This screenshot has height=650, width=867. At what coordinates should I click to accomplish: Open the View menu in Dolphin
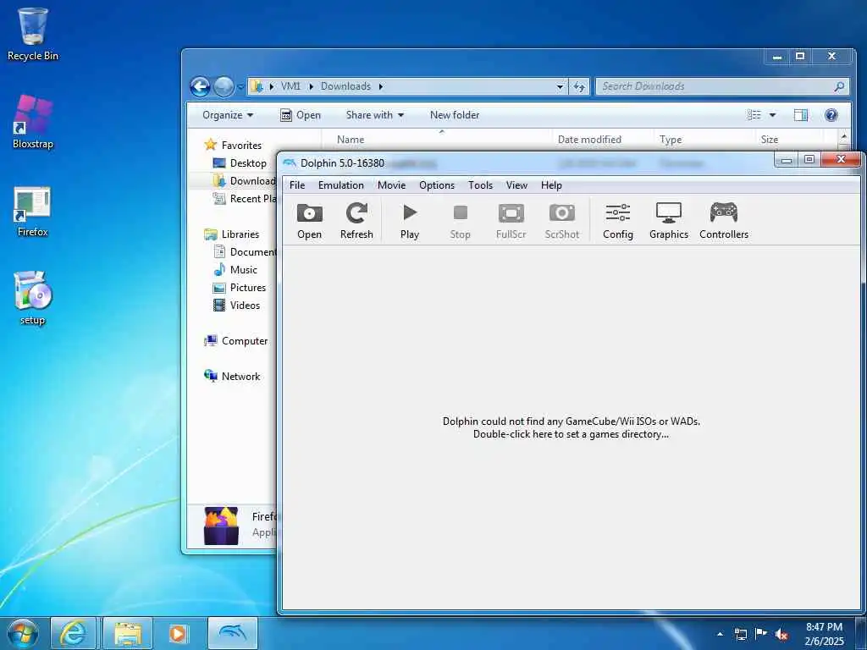point(516,185)
